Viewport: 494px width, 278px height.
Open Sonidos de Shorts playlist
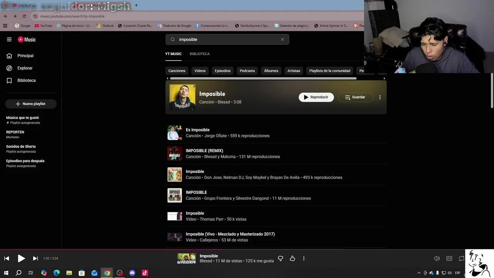[x=30, y=149]
